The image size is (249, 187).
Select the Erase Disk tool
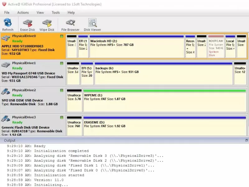click(x=27, y=24)
